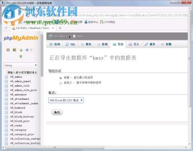Click the localhost breadcrumb link

pyautogui.click(x=60, y=36)
